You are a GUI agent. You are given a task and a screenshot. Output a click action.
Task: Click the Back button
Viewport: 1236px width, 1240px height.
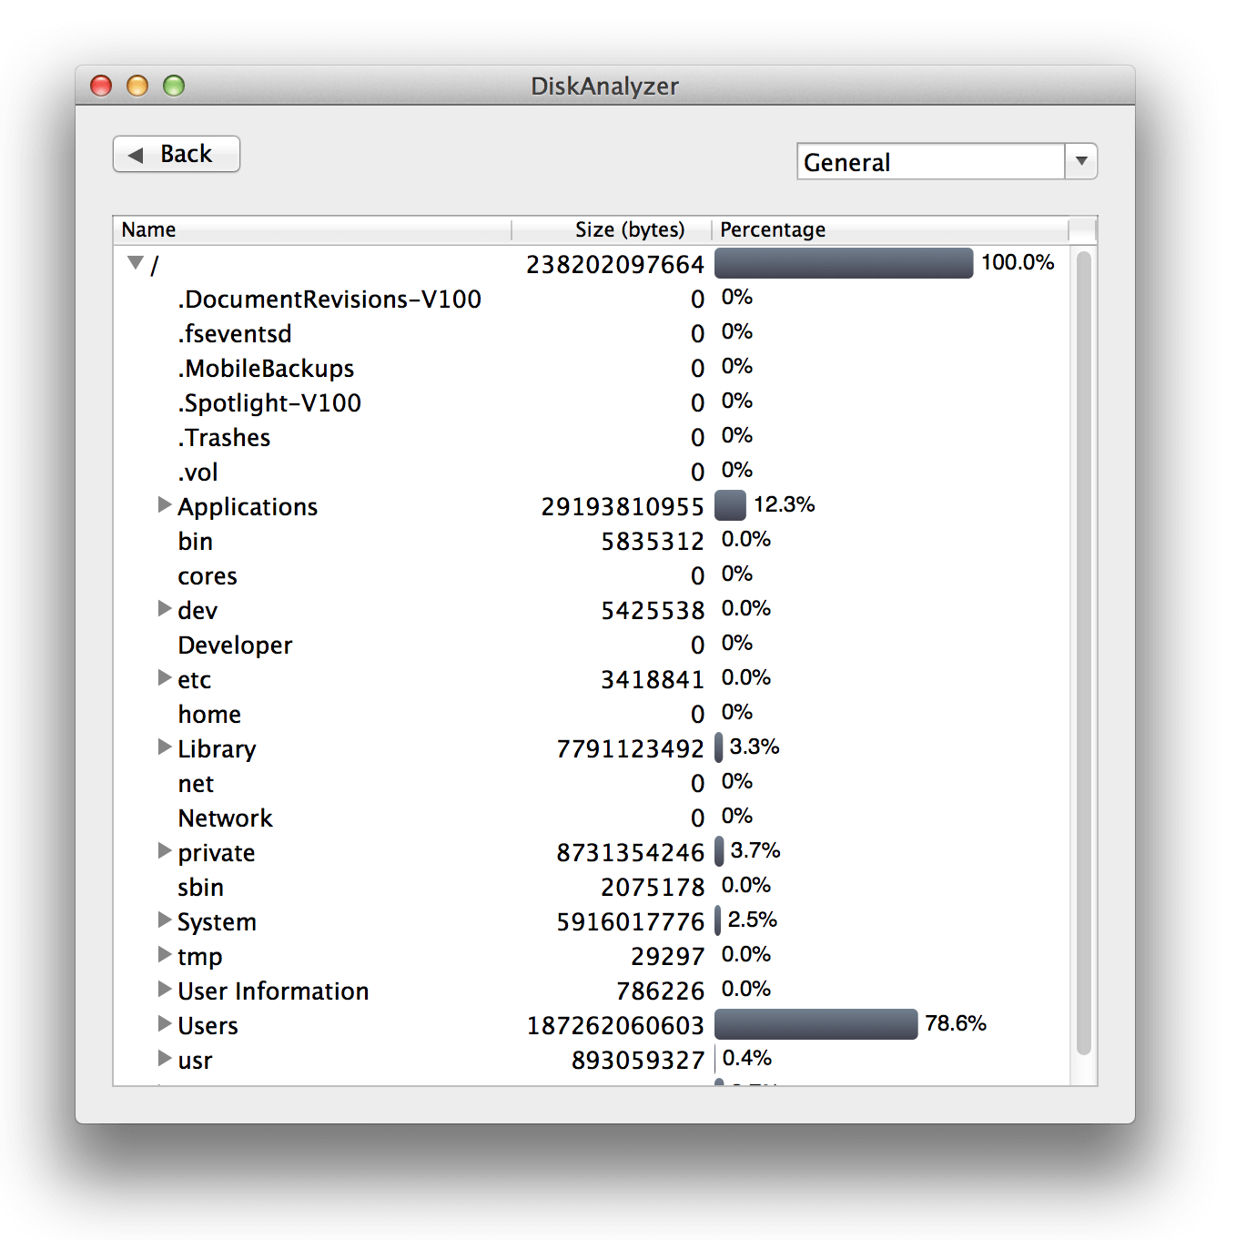click(177, 154)
